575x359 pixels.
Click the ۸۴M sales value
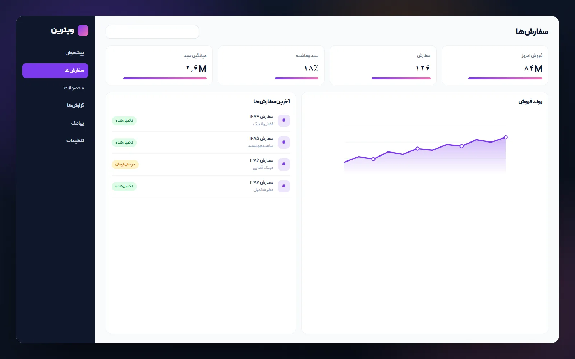tap(533, 69)
